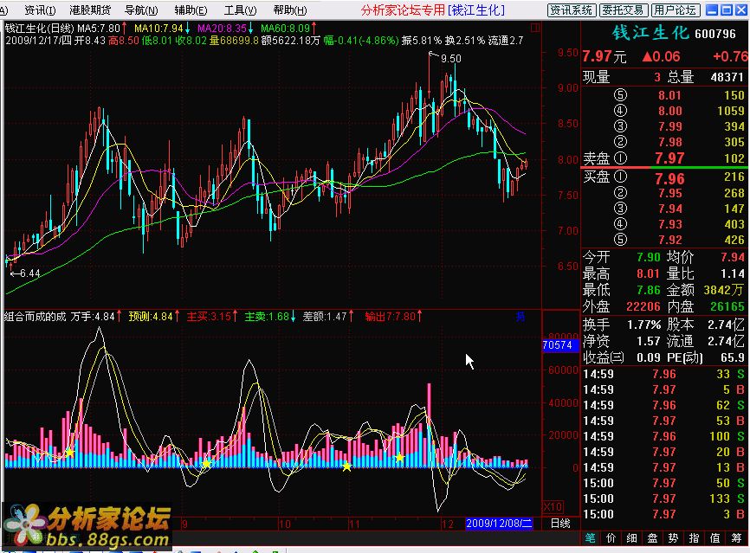This screenshot has height=553, width=750.
Task: Click the yellow star signal near month 11
Action: pos(346,466)
